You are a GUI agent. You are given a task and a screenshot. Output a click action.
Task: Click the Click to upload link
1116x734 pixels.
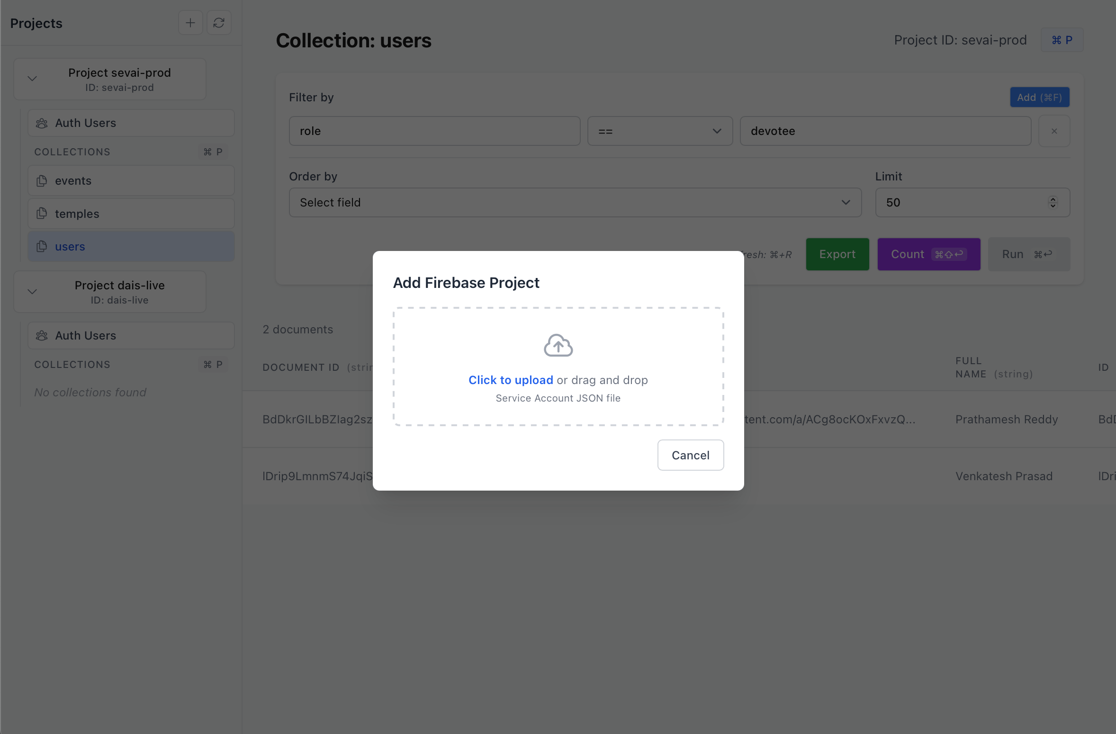(x=510, y=380)
